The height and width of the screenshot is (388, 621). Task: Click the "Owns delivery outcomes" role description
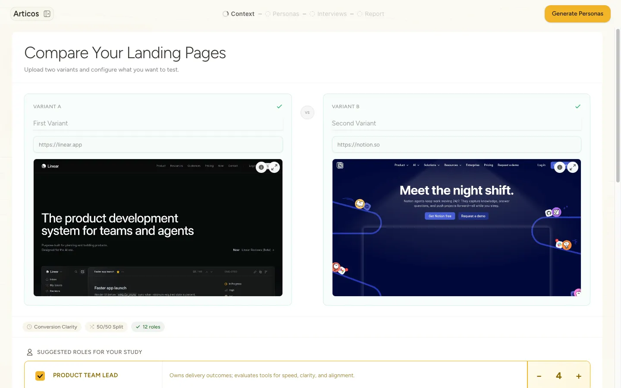pyautogui.click(x=262, y=375)
